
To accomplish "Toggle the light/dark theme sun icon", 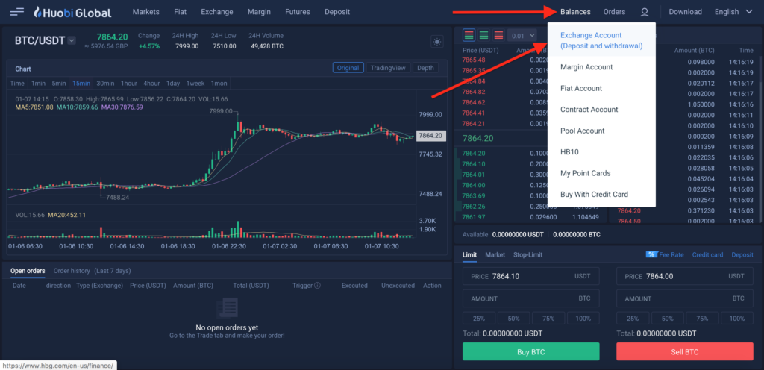I will coord(437,42).
